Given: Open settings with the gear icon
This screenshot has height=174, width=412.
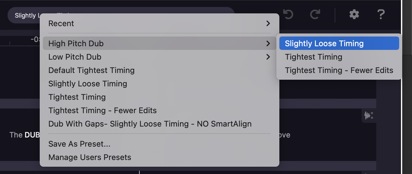Looking at the screenshot, I should (x=354, y=14).
